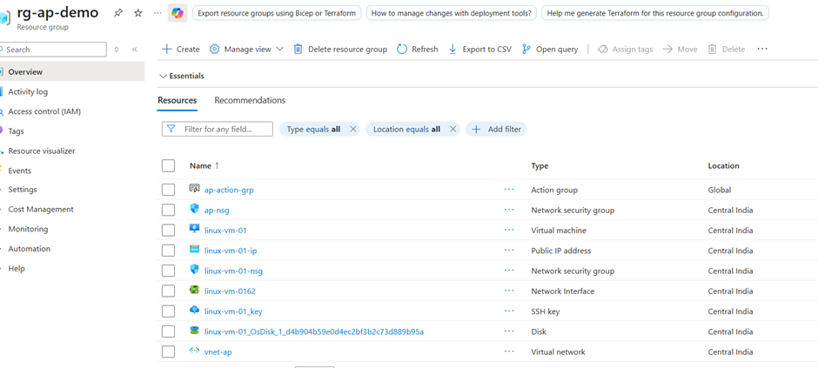Click the Open query button

tap(550, 49)
